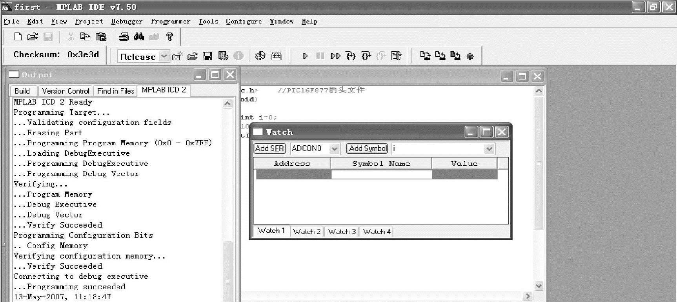Open the Tools menu
Image resolution: width=677 pixels, height=302 pixels.
point(208,22)
